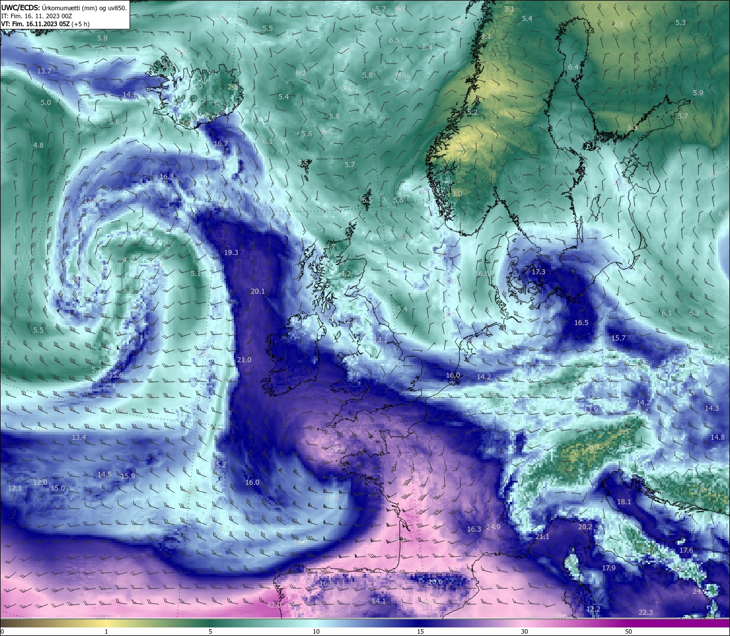The image size is (730, 636).
Task: Click the 50 tick label on color scale
Action: point(628,631)
